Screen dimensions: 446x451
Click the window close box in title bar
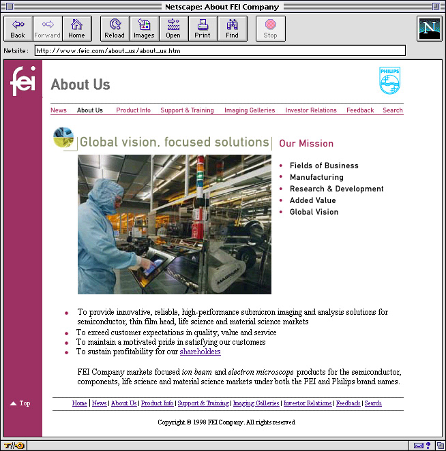(x=10, y=6)
